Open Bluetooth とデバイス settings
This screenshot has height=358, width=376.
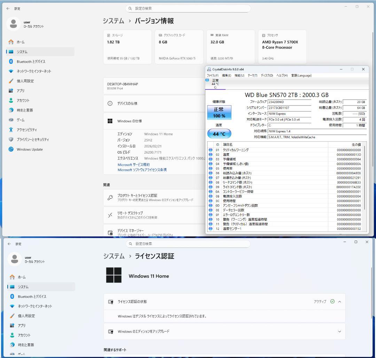[x=31, y=62]
